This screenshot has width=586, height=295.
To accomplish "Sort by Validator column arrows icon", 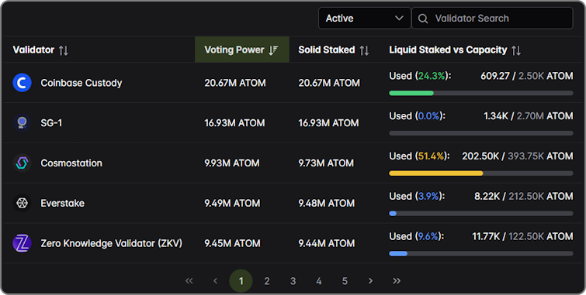I will [x=64, y=50].
